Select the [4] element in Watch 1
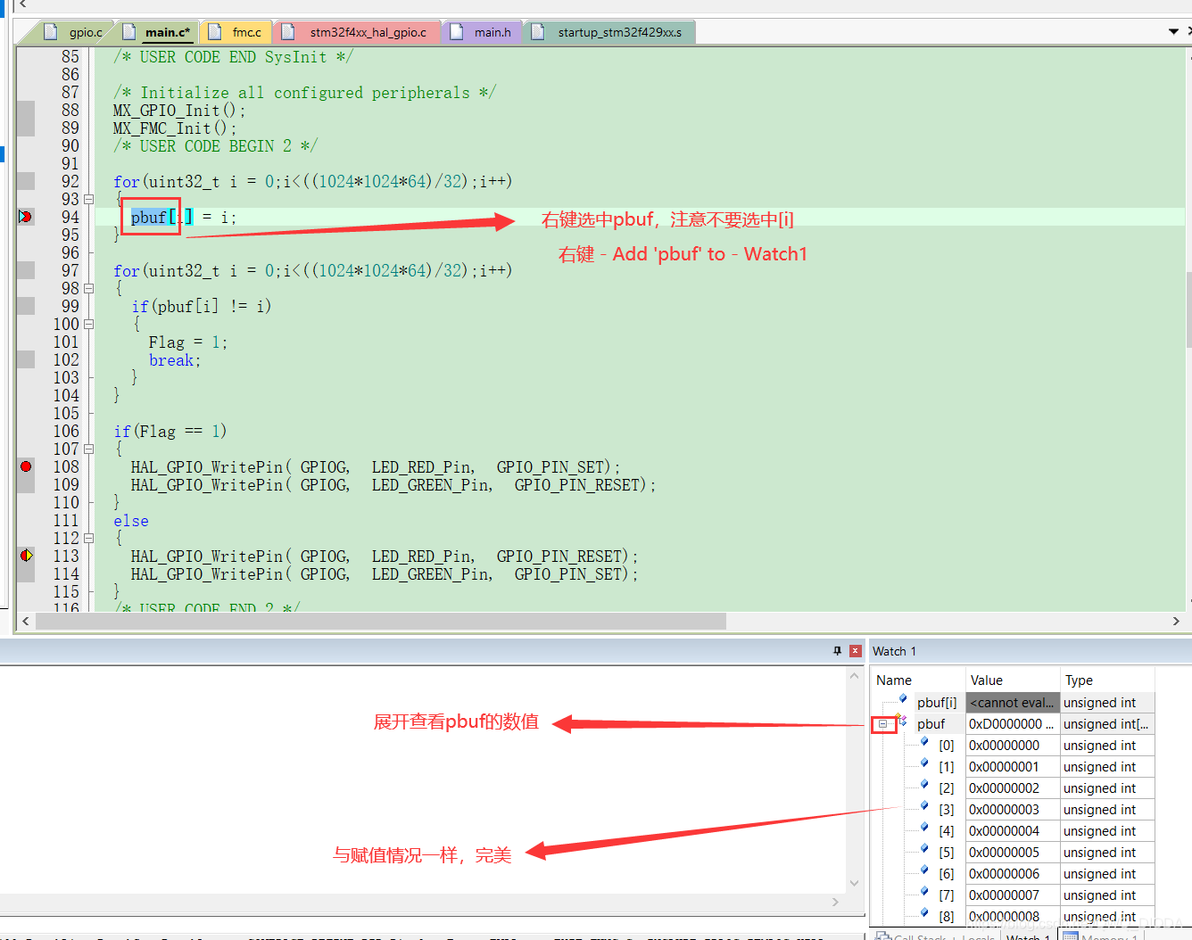The image size is (1192, 940). (947, 831)
